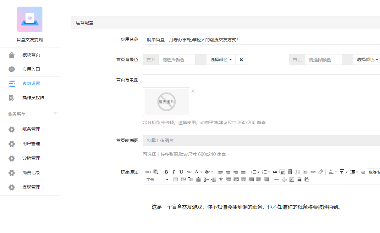The height and width of the screenshot is (233, 380).
Task: Open ordered list style dropdown arrow
Action: tap(258, 172)
